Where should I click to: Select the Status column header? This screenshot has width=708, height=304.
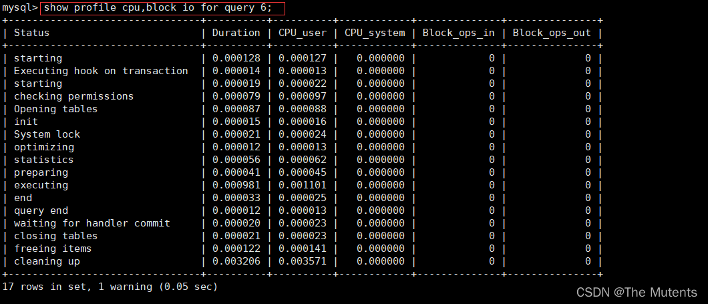tap(31, 33)
